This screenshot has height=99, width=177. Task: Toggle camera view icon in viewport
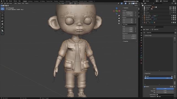coord(119,21)
